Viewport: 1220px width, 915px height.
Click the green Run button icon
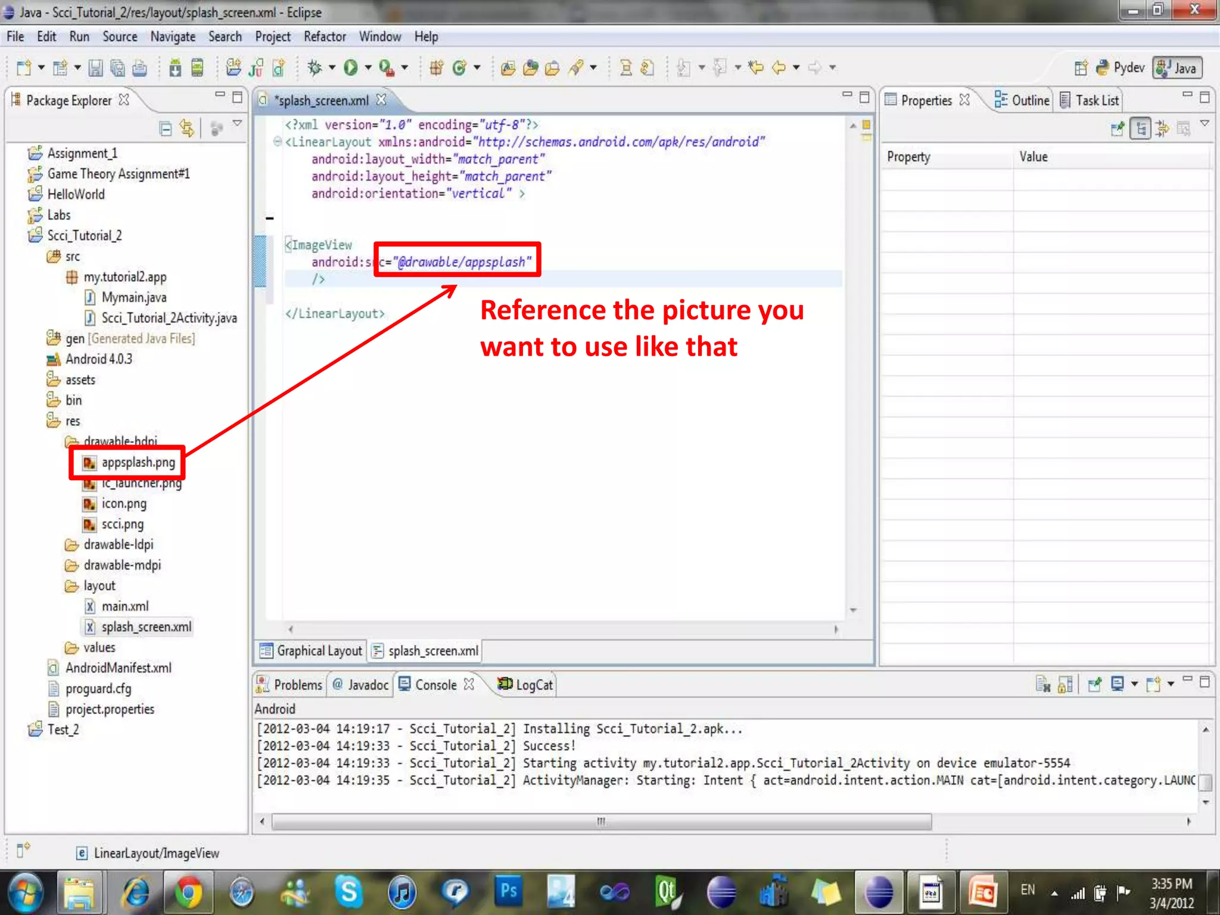coord(351,68)
